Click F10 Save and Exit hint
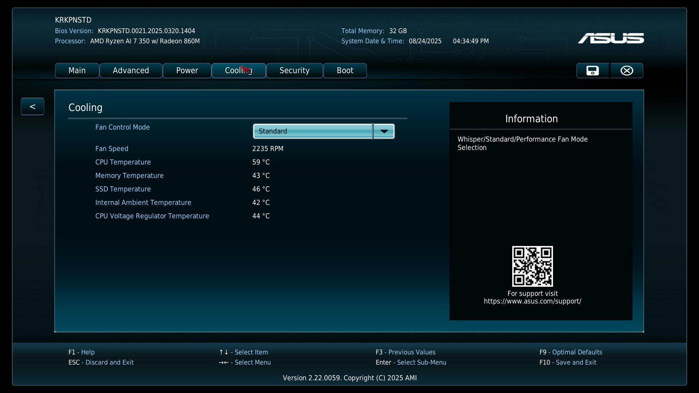This screenshot has width=699, height=393. coord(568,362)
